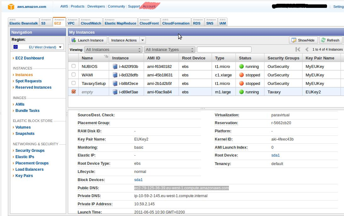Viewport: 344px width, 216px height.
Task: Sort table by the AMI ID column header
Action: (x=161, y=58)
